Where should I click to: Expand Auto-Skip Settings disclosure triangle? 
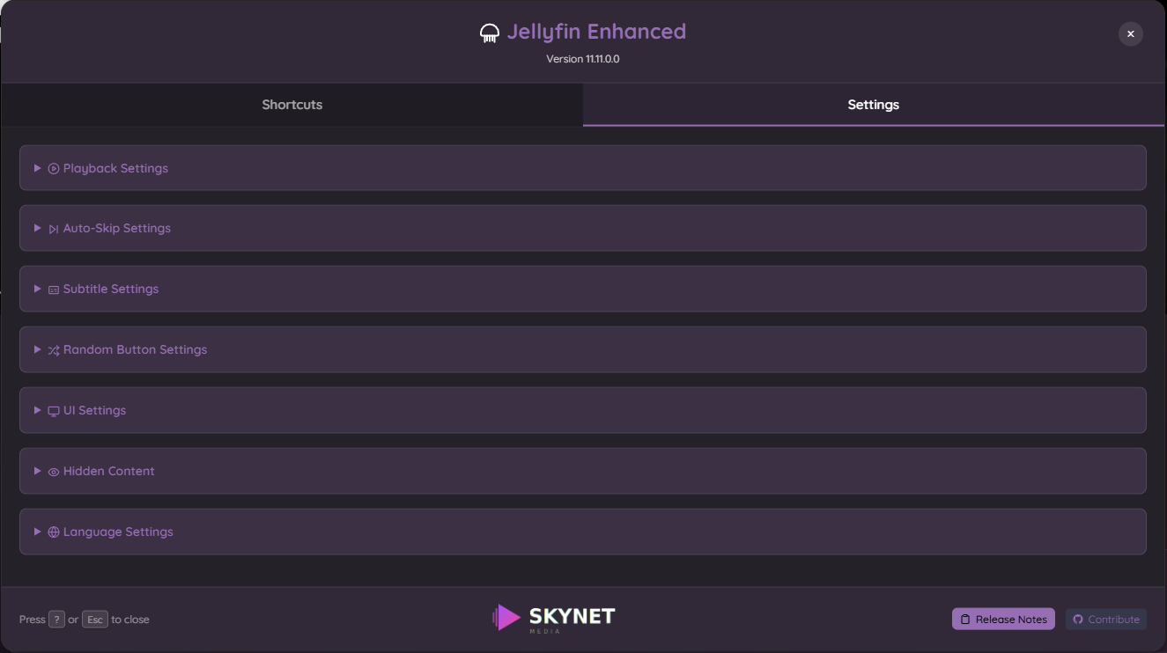pos(38,228)
